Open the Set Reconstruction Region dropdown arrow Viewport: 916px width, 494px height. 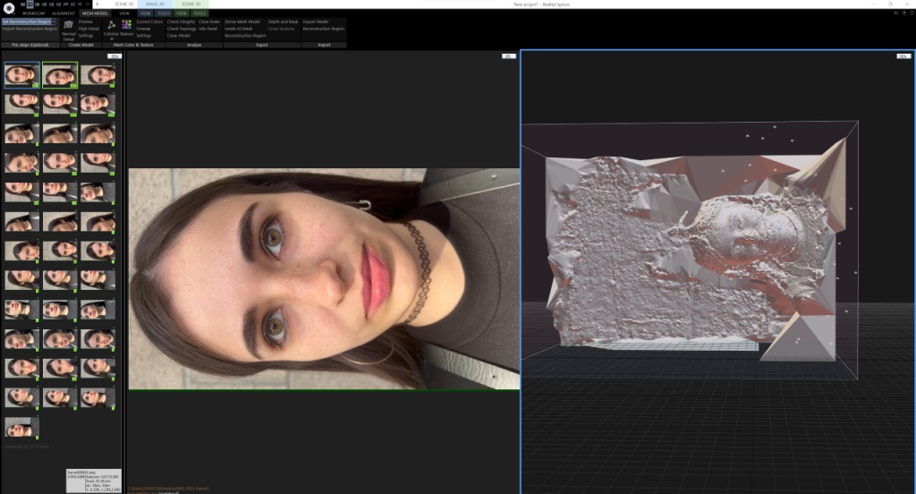[x=53, y=21]
